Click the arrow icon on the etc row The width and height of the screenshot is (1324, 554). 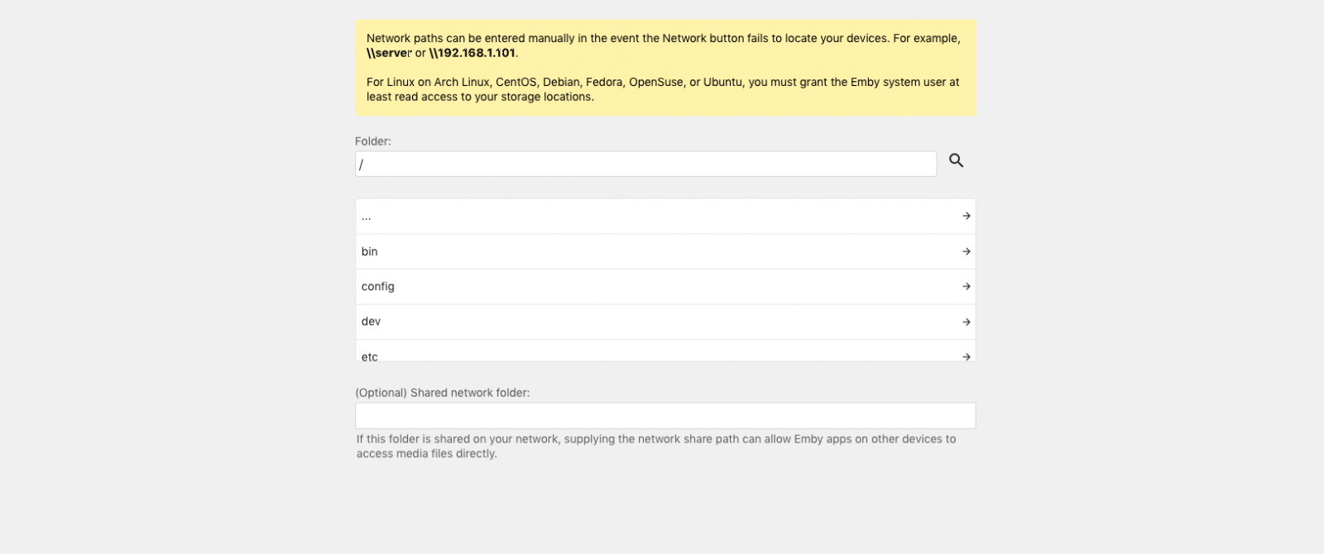tap(966, 356)
